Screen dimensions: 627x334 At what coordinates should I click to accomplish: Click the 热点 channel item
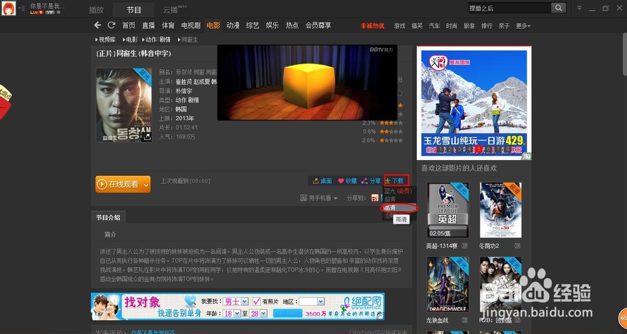[292, 25]
